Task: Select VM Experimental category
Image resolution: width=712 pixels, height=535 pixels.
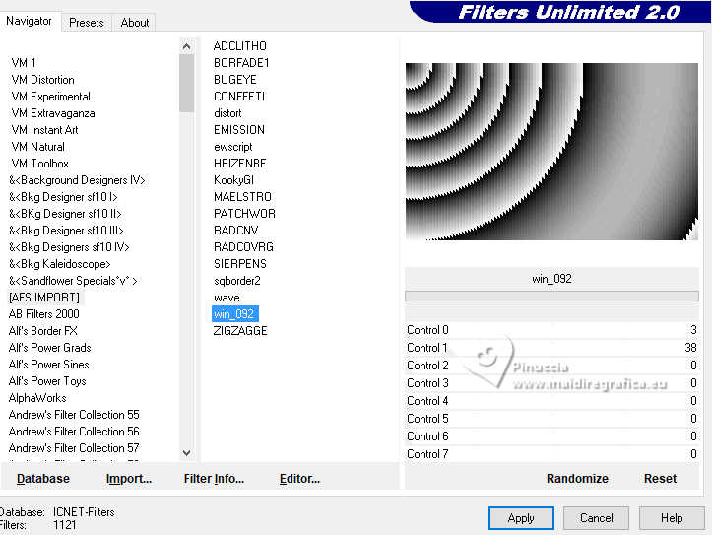Action: 50,97
